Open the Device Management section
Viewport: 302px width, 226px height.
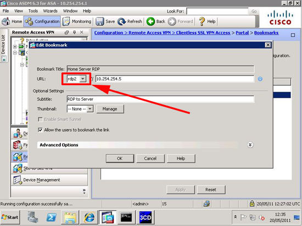[49, 180]
